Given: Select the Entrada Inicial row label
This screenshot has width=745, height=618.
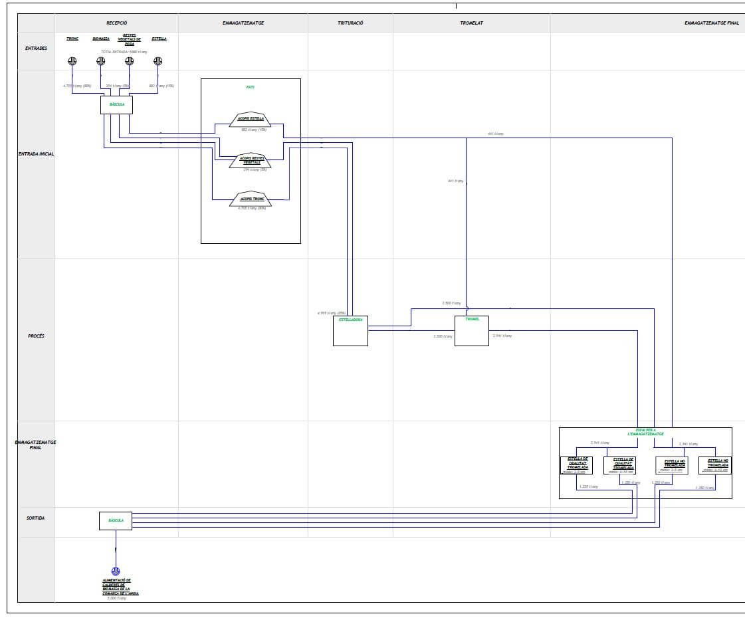Looking at the screenshot, I should pos(36,154).
